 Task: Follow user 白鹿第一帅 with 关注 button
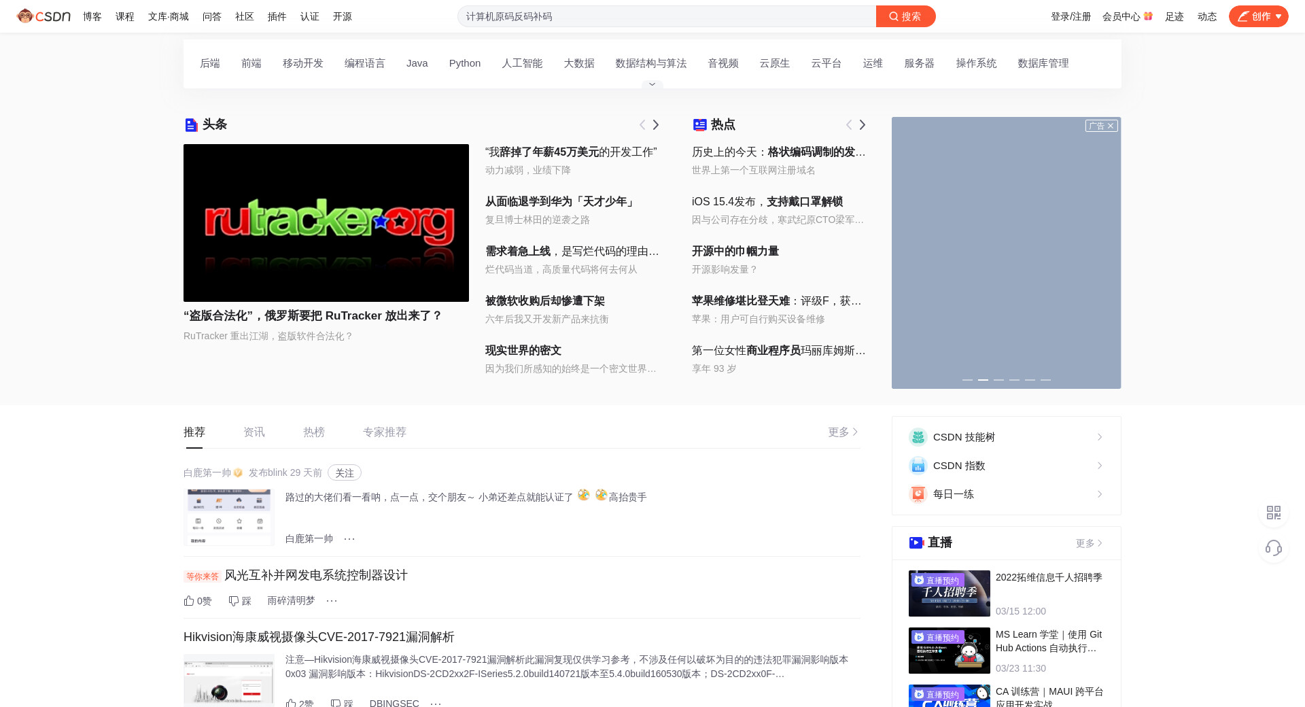click(x=344, y=473)
